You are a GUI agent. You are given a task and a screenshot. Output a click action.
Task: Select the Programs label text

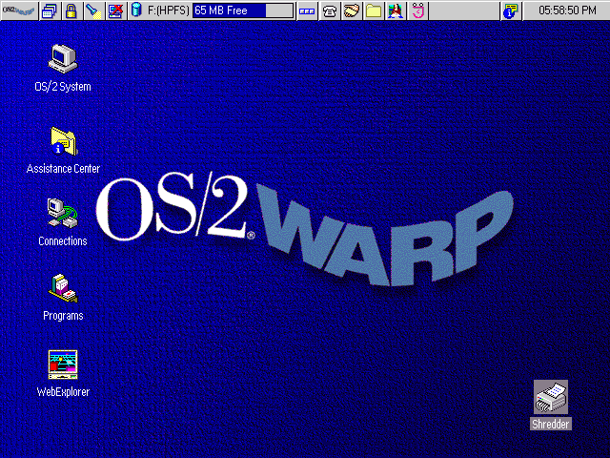[x=63, y=316]
